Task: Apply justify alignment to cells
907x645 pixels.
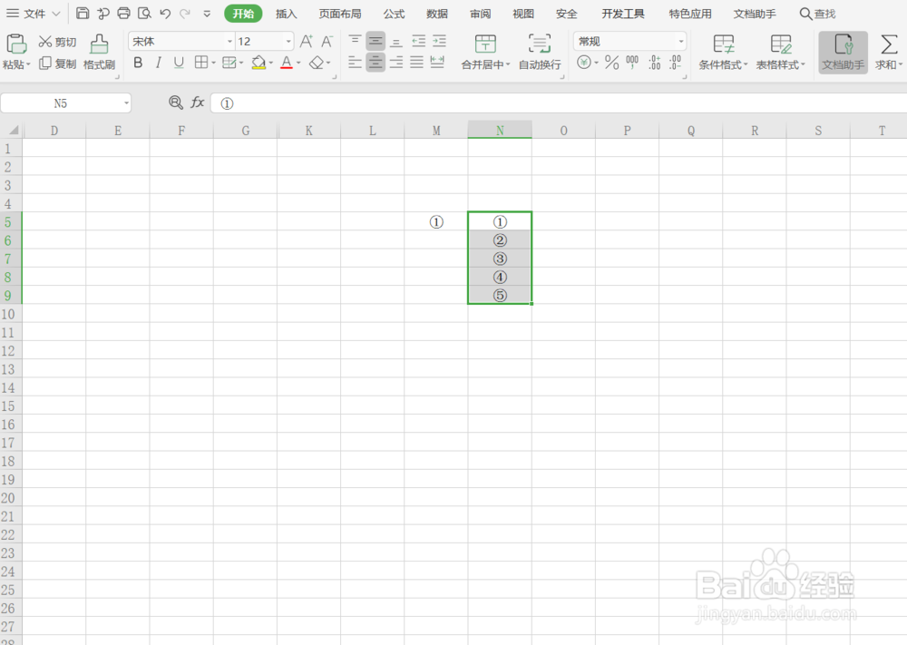Action: point(416,62)
